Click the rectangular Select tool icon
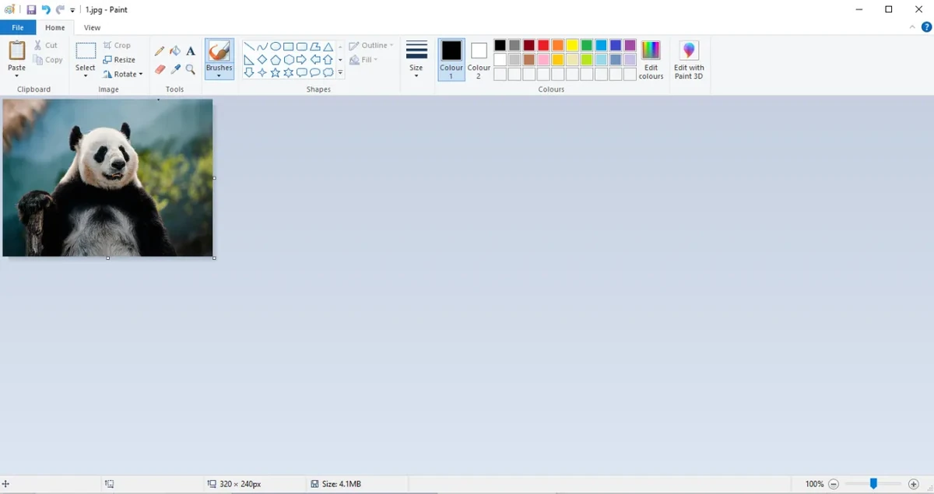 pyautogui.click(x=86, y=51)
